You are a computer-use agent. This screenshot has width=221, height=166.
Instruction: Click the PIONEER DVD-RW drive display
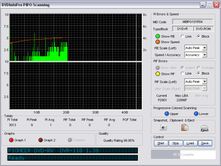tap(73, 150)
